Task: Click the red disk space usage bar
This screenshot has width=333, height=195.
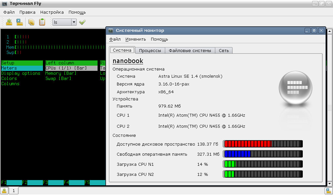Action: pyautogui.click(x=263, y=144)
